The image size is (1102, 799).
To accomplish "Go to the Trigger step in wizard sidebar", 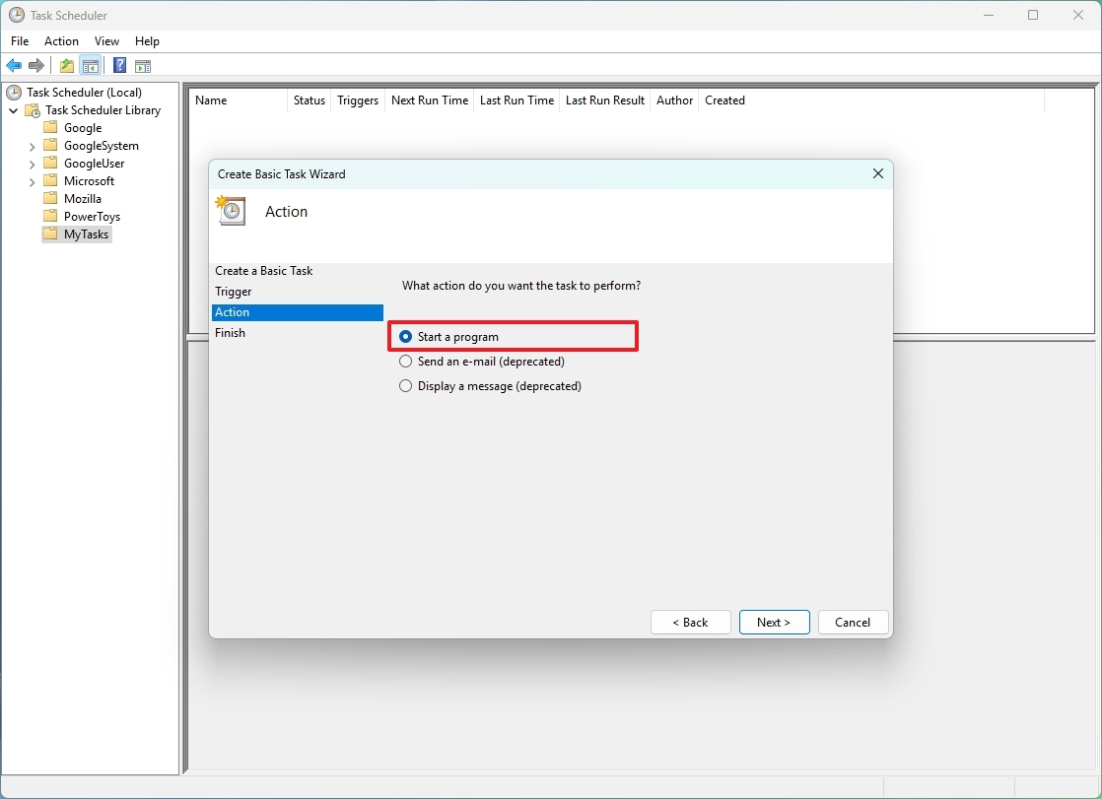I will pyautogui.click(x=234, y=292).
